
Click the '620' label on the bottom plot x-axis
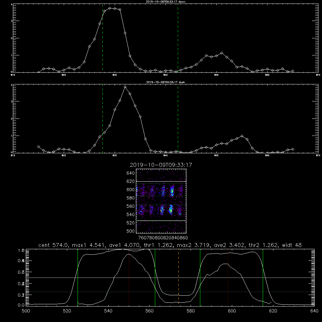(273, 311)
